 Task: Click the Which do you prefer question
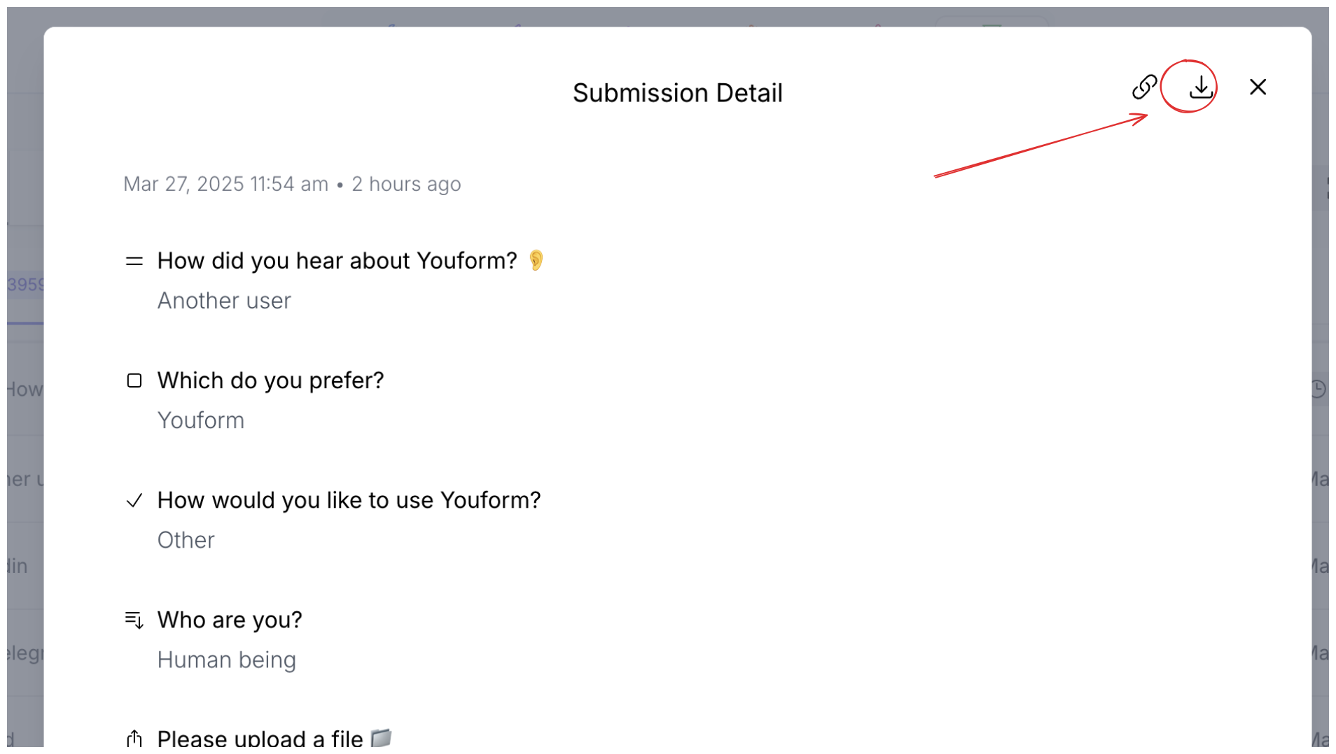click(x=270, y=380)
